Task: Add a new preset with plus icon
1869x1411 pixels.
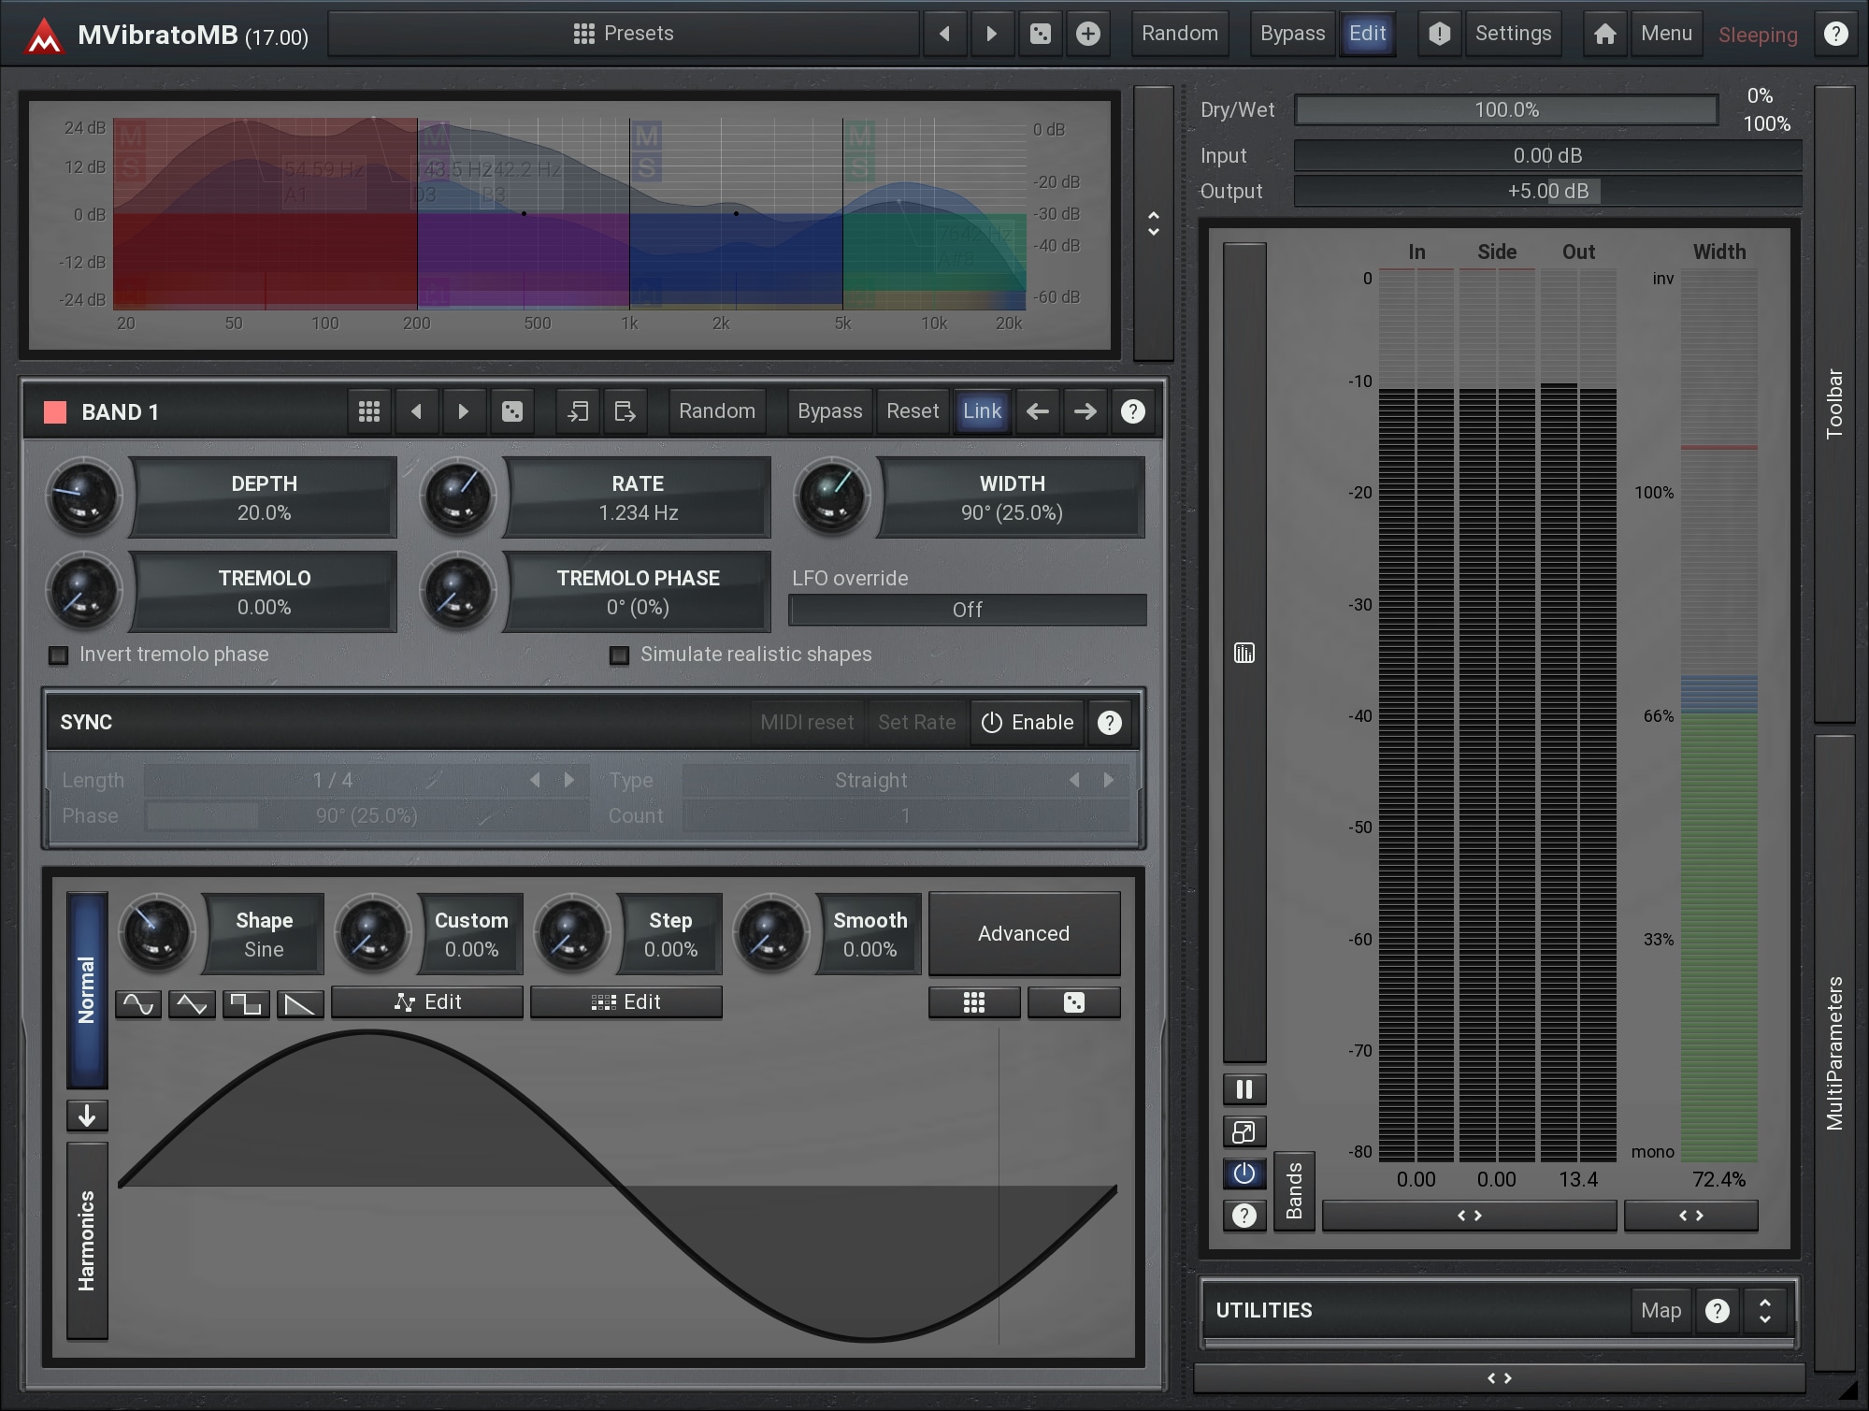Action: 1087,35
